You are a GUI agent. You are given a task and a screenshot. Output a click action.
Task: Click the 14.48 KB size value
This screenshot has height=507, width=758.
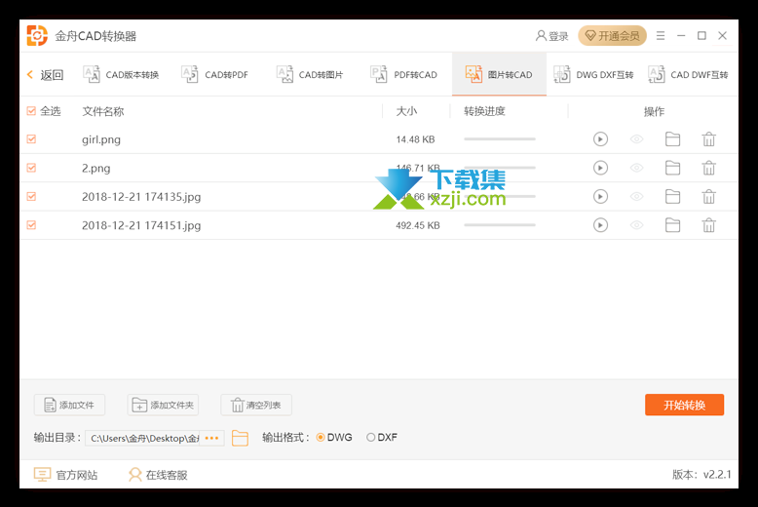(x=415, y=139)
